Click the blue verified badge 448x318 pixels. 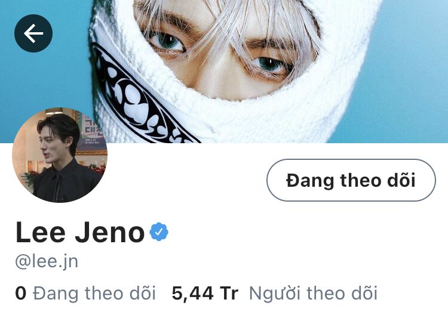[x=159, y=231]
